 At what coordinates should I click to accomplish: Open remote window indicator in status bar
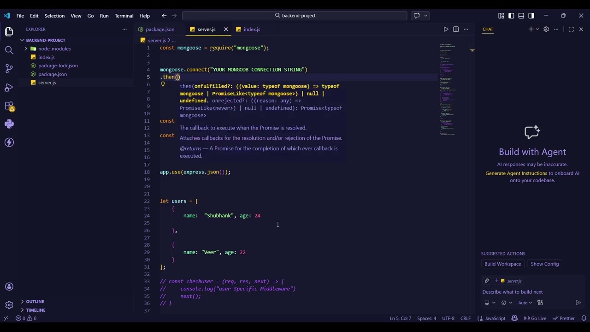point(6,318)
